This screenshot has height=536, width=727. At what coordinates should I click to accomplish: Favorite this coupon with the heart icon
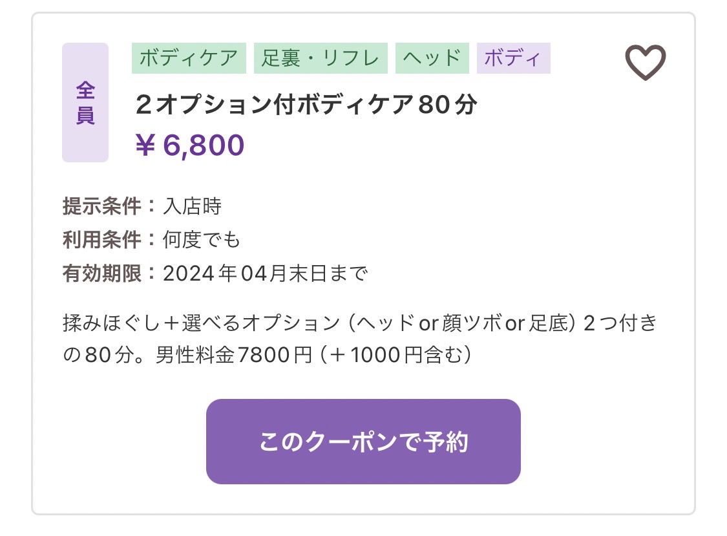[x=646, y=62]
